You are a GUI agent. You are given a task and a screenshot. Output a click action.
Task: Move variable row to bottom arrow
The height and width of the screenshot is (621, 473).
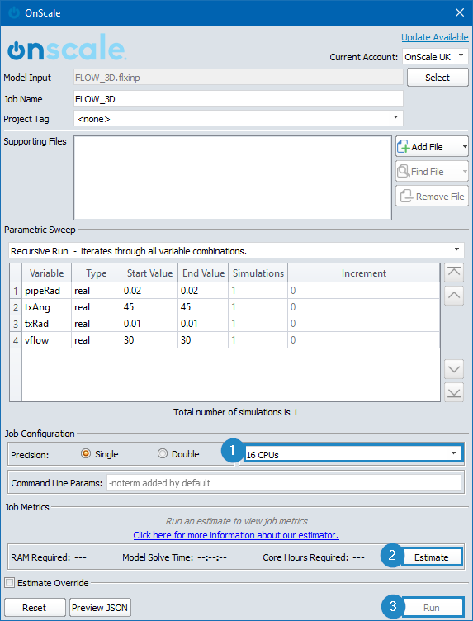coord(454,392)
